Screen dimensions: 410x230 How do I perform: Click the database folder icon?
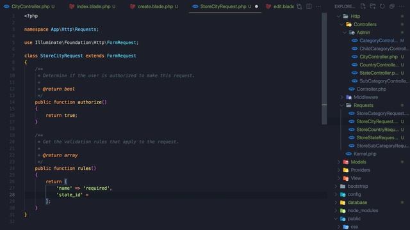(x=343, y=203)
